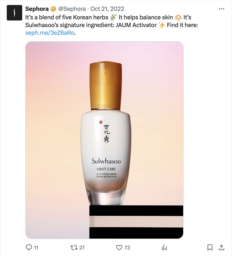Open the Sulwhasoo serum product image
Screen dimensions: 232x256
tap(105, 140)
